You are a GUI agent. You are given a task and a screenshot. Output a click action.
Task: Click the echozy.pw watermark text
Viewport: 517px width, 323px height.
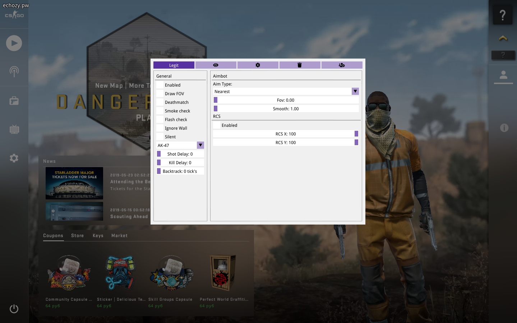click(x=16, y=5)
